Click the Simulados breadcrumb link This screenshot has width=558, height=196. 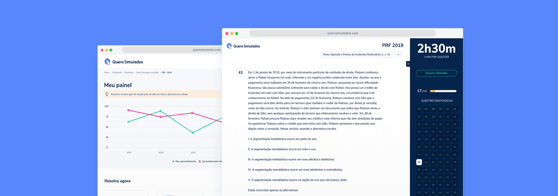coord(129,72)
